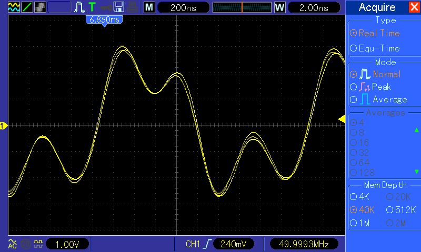Click the M main timebase icon

point(149,7)
